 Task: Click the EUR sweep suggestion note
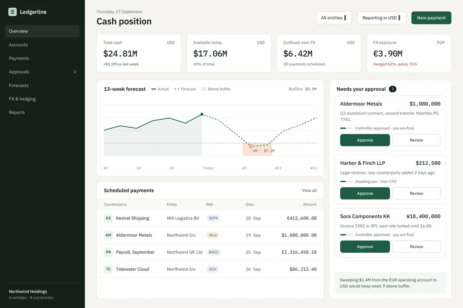coord(390,283)
